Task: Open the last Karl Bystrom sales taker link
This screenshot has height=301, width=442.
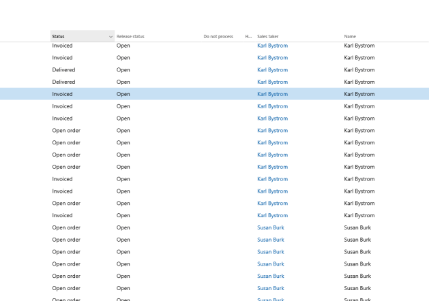Action: click(272, 215)
